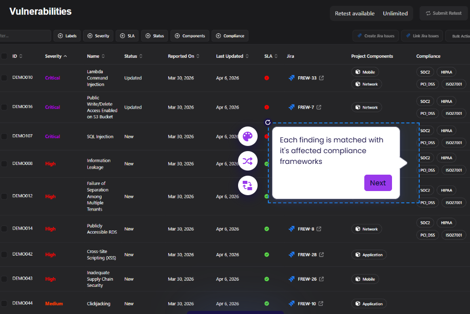Open the Severity filter dropdown
Screen dimensions: 470x314
[x=98, y=36]
